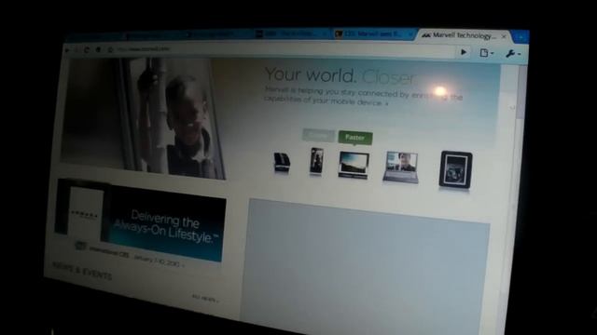Open the "Marvell is helping you stay connected" link
Viewport: 597px width, 335px height.
363,96
